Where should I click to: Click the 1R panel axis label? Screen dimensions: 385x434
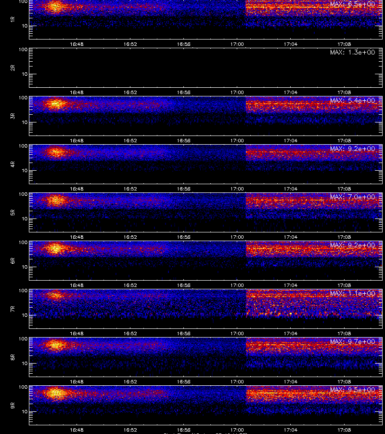pos(13,19)
